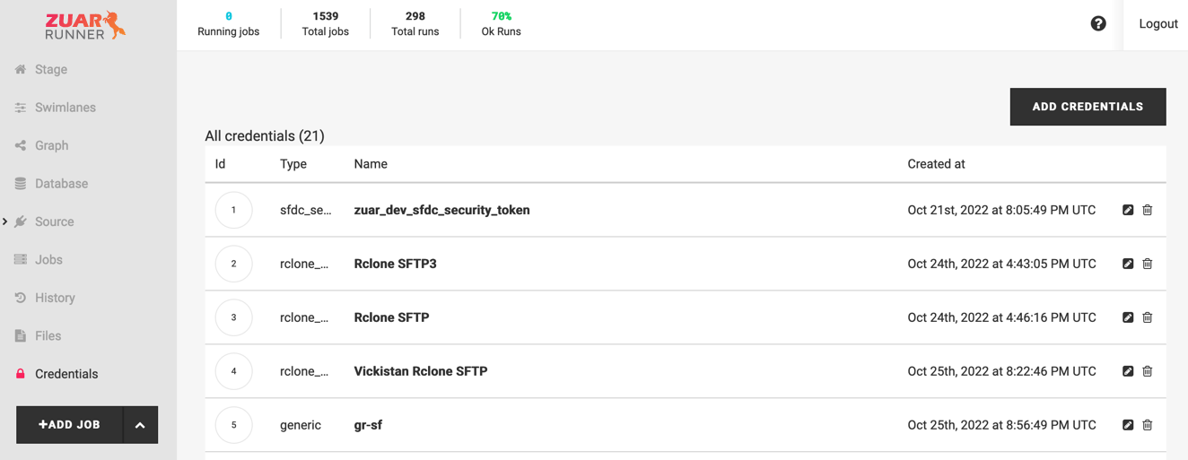Viewport: 1188px width, 460px height.
Task: Click the edit icon for zuar_dev_sfdc_security_token
Action: (x=1128, y=210)
